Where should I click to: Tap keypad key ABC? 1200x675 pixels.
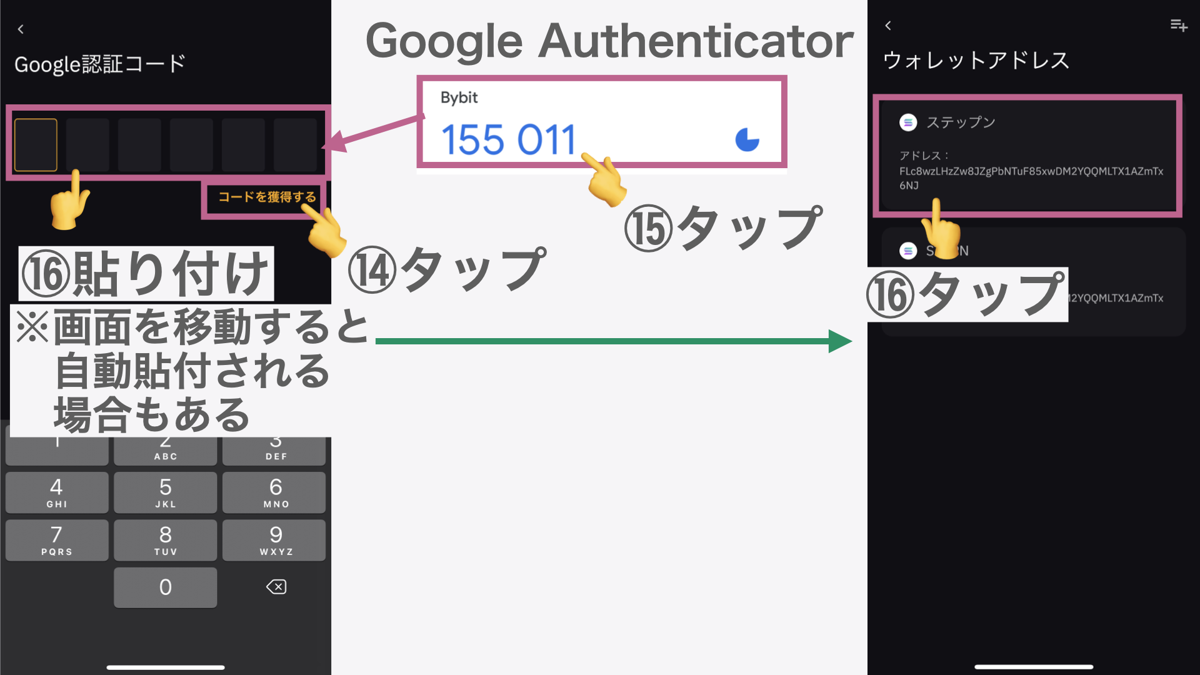166,451
